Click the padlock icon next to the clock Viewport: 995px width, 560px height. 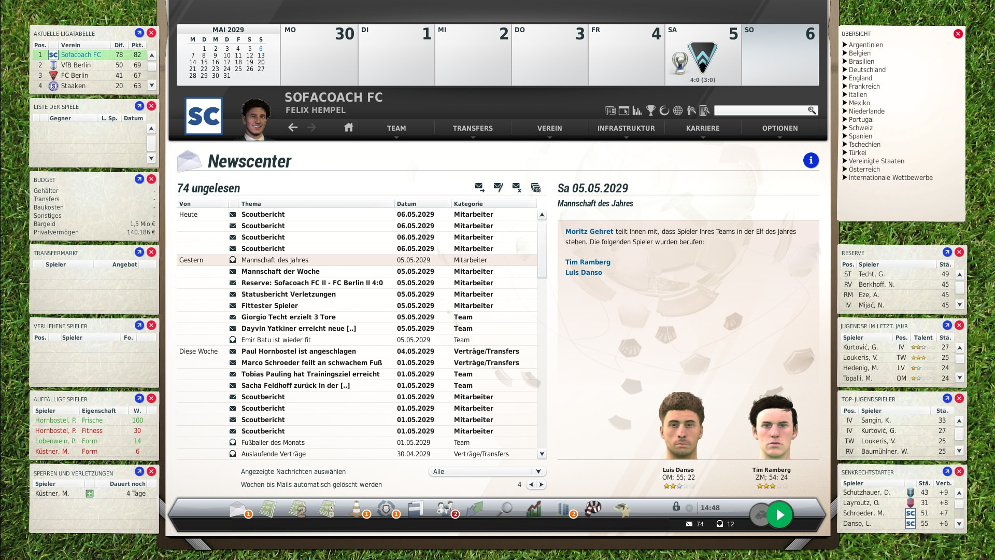pyautogui.click(x=676, y=507)
